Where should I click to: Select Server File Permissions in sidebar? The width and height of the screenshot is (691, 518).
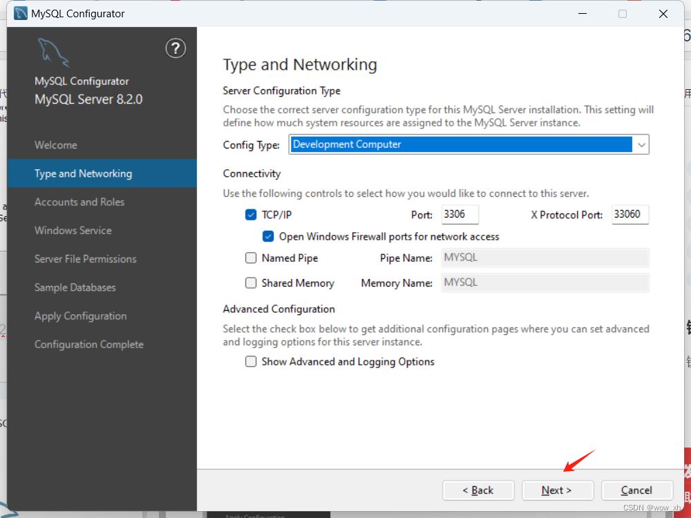pos(86,259)
